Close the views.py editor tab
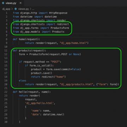Screen dimensions: 127x127 (x=20, y=3)
